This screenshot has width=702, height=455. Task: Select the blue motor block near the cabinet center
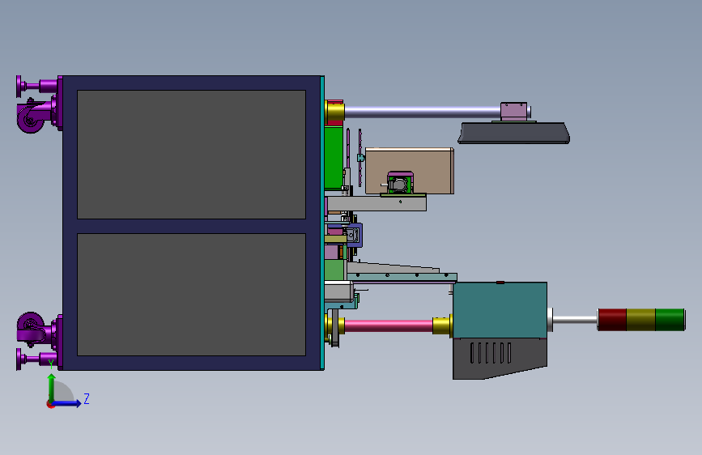click(354, 235)
